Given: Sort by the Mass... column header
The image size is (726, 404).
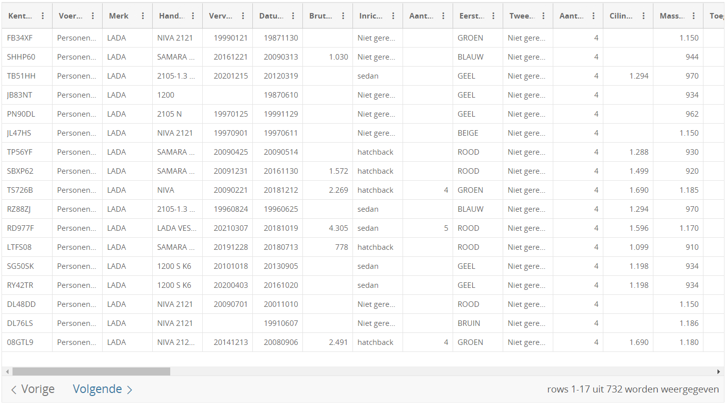Looking at the screenshot, I should (x=671, y=16).
